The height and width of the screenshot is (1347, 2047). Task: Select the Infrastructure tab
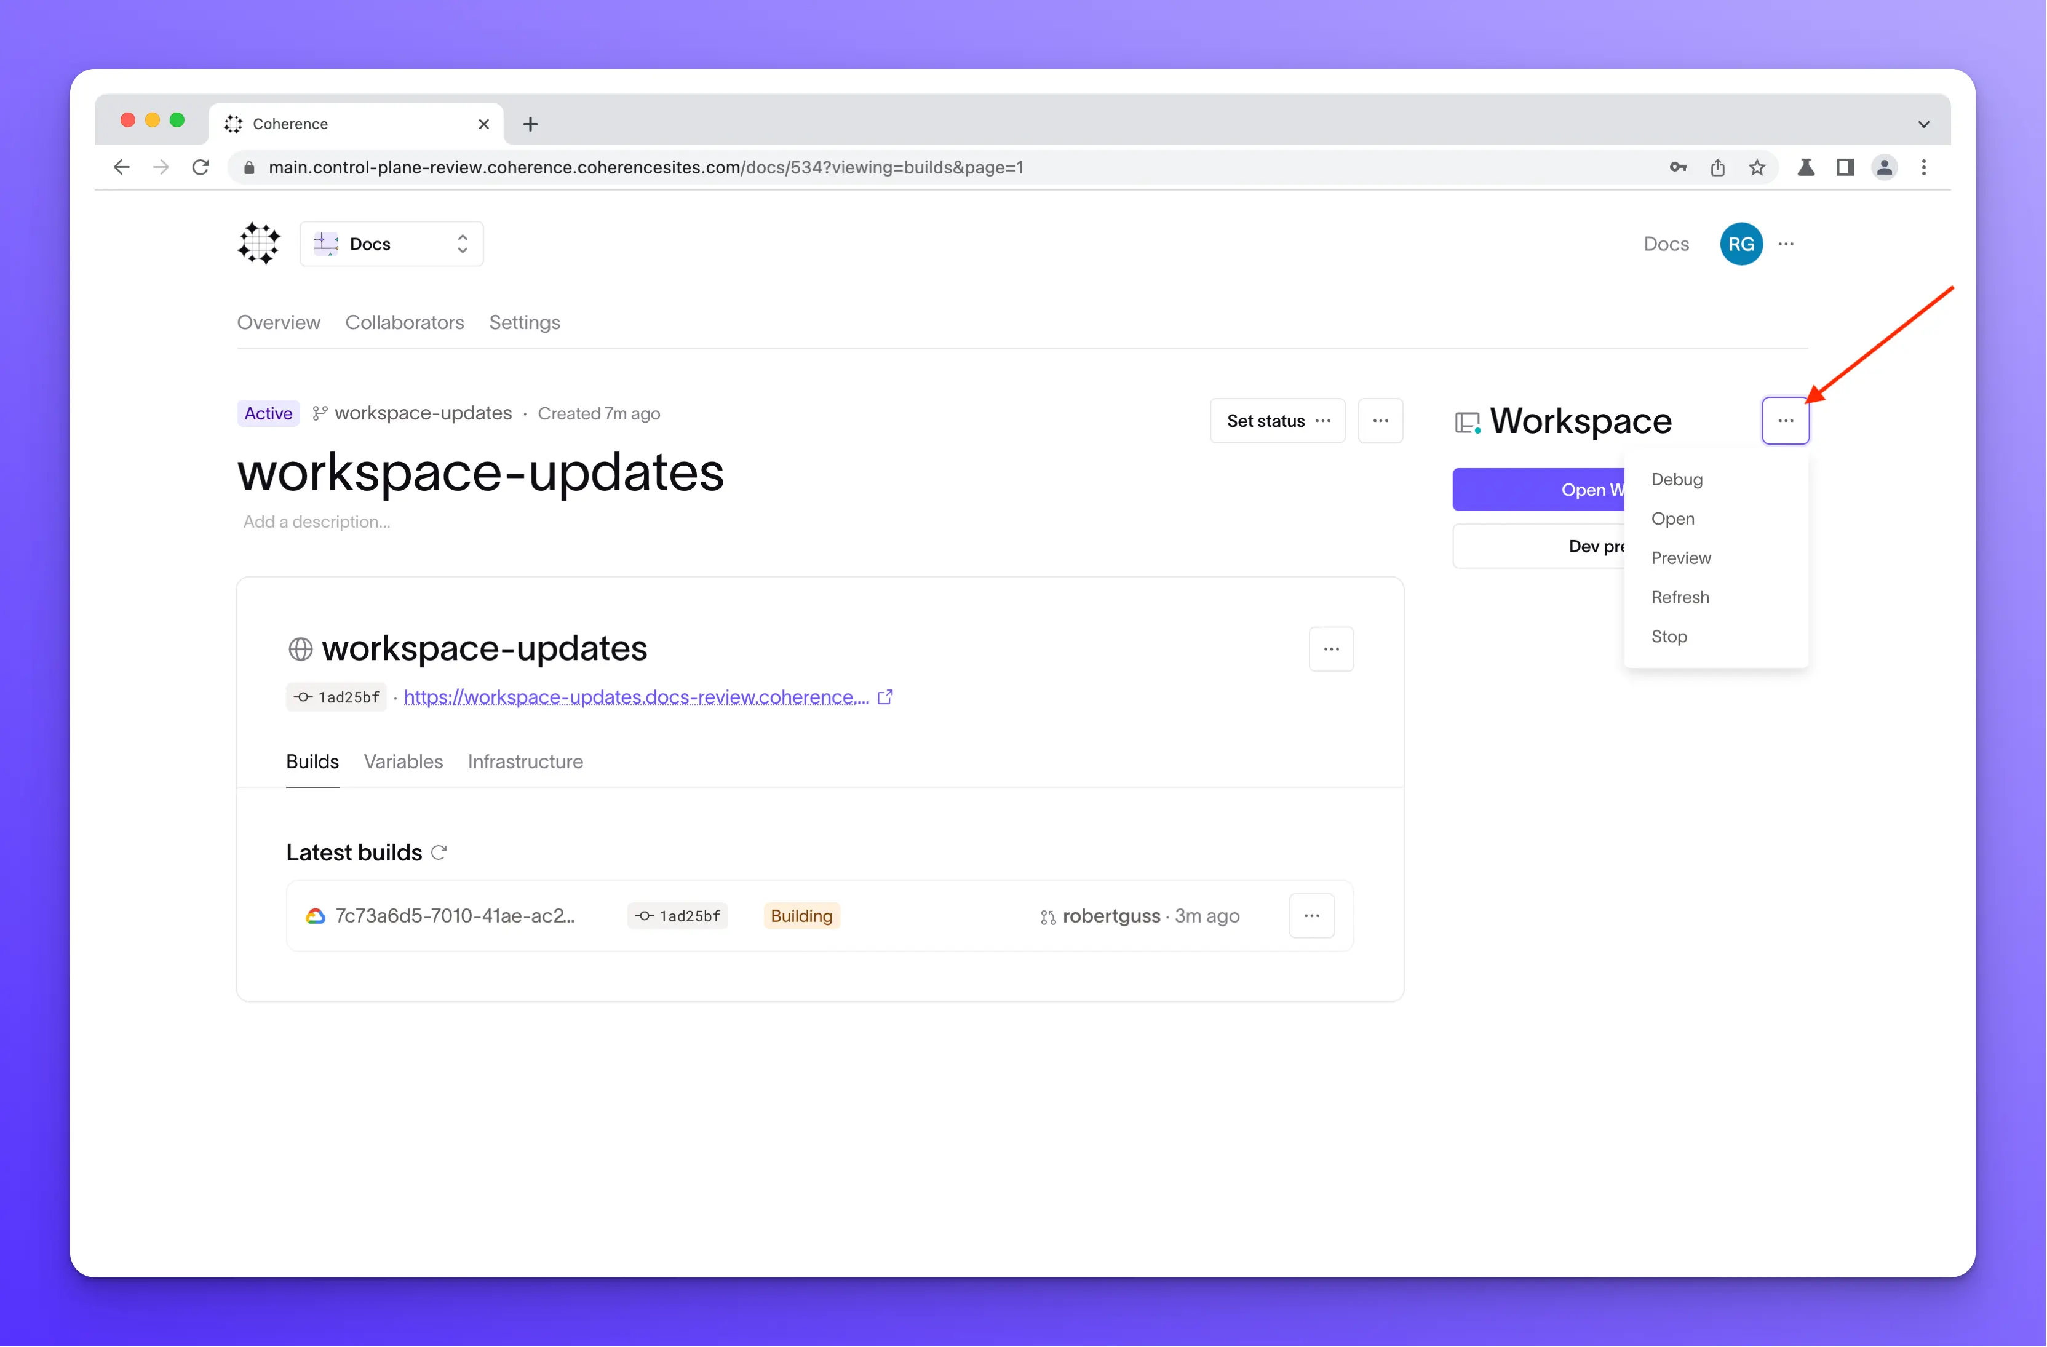click(525, 762)
